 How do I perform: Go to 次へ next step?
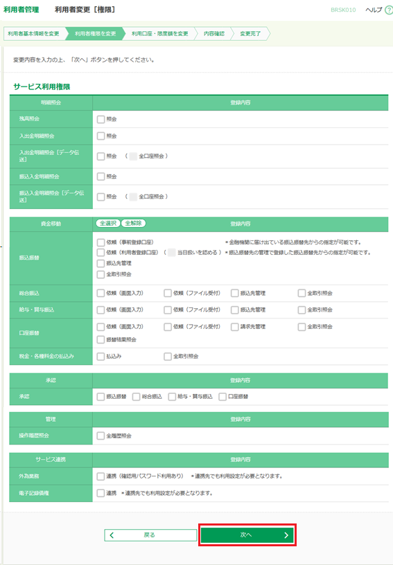(247, 535)
